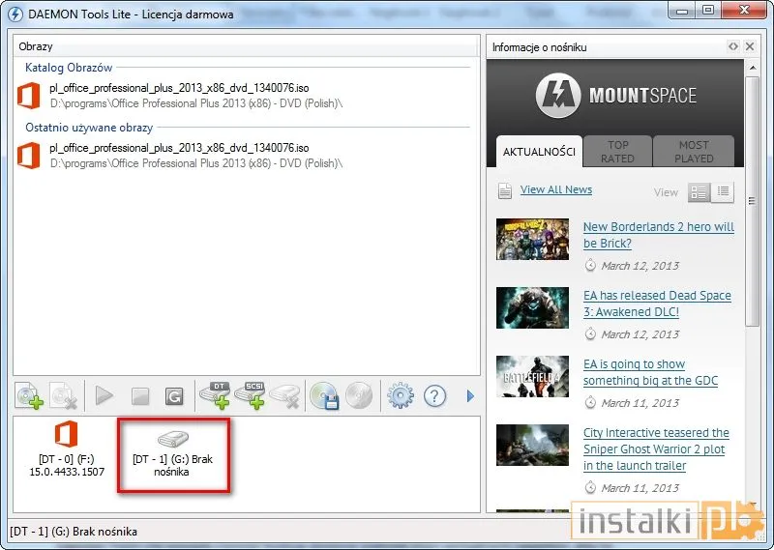774x550 pixels.
Task: Switch news to compact list view
Action: (723, 192)
